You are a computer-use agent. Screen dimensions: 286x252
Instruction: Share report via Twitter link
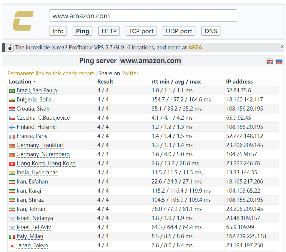click(130, 73)
